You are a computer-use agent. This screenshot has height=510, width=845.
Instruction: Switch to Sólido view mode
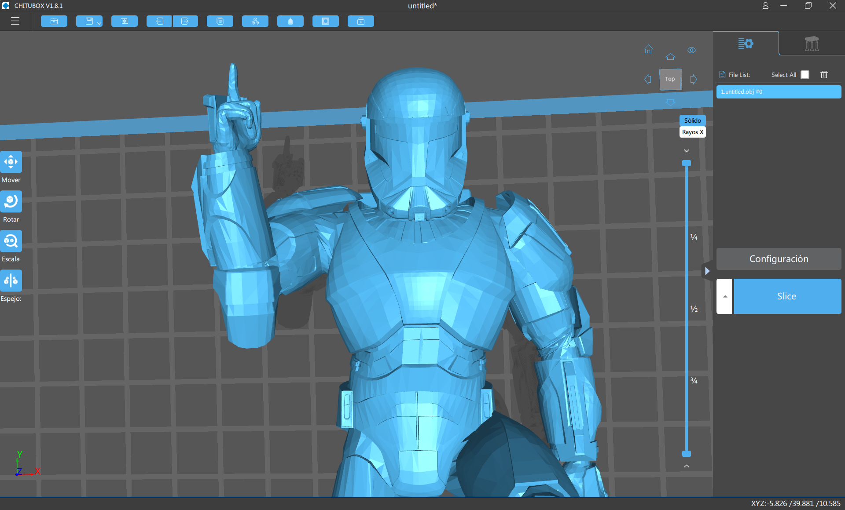tap(692, 120)
